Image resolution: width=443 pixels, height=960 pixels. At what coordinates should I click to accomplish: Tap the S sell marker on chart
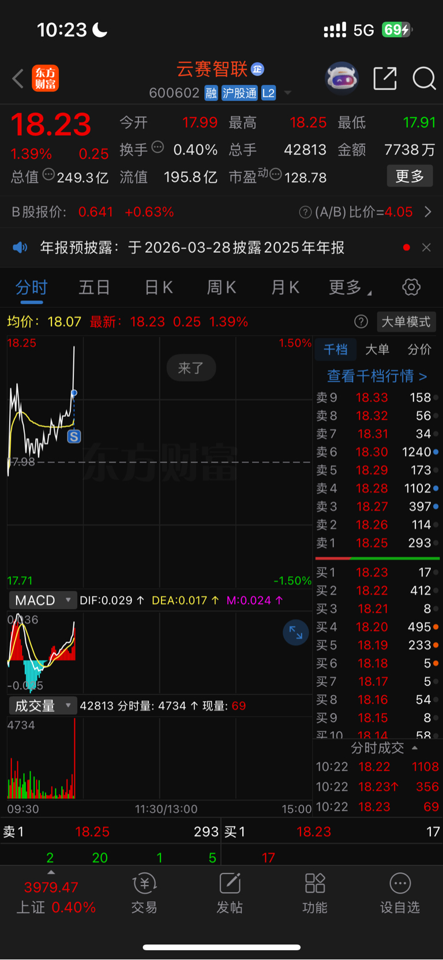click(x=74, y=436)
